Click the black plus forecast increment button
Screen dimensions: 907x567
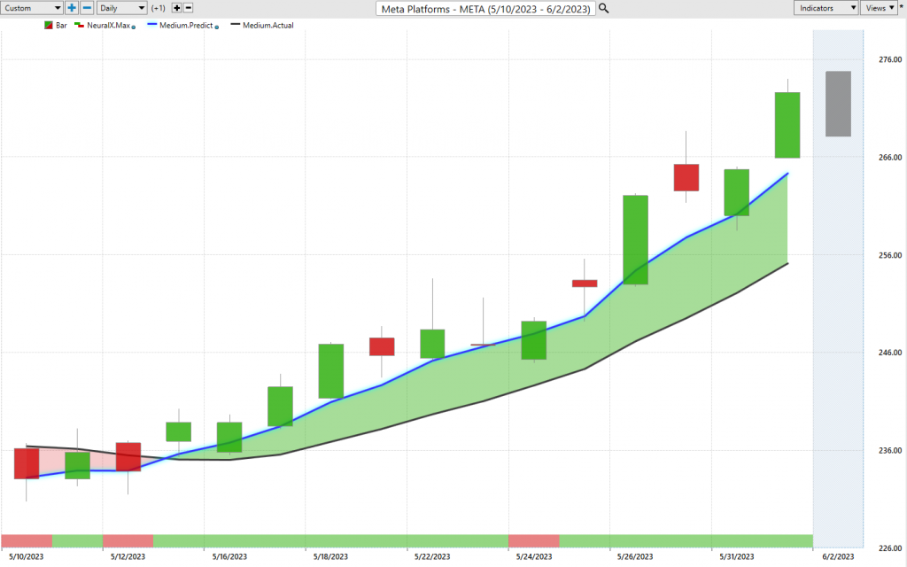176,8
